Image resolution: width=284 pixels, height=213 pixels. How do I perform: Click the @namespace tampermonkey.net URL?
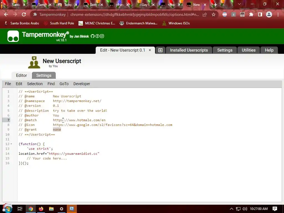[77, 101]
